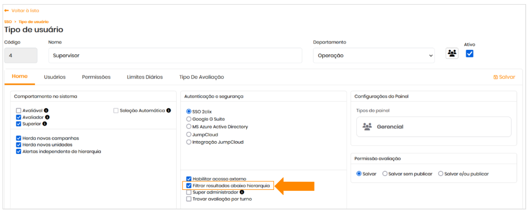Toggle the Ativo checkbox
This screenshot has width=530, height=214.
coord(469,53)
